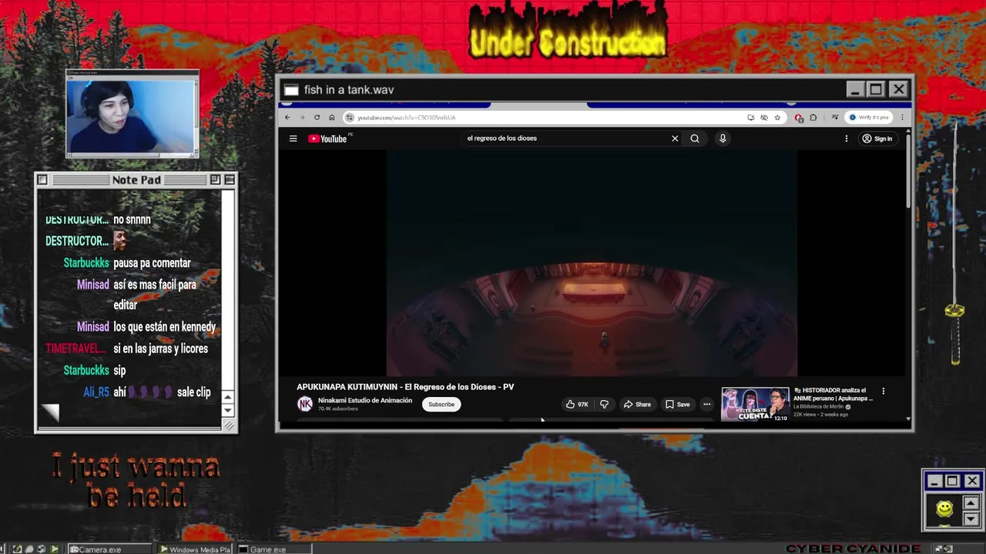Like the video with 97K likes

click(577, 404)
